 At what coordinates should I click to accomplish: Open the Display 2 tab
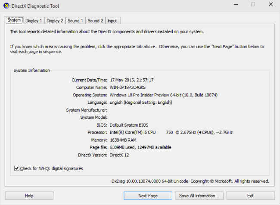click(x=55, y=21)
